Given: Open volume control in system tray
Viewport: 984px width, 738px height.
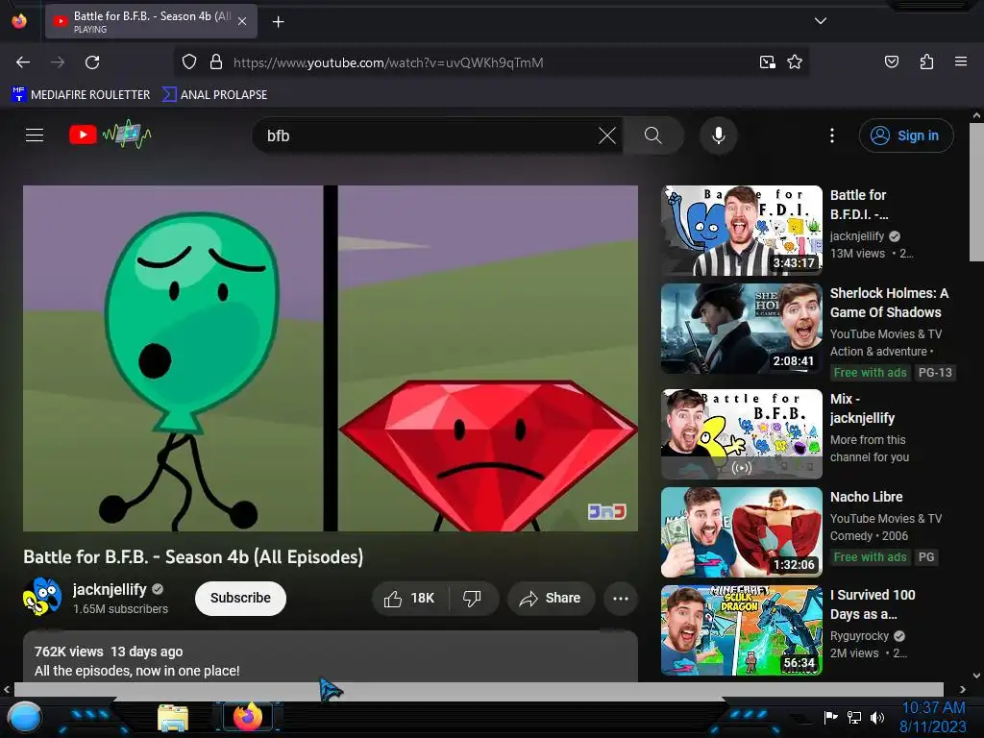Looking at the screenshot, I should pyautogui.click(x=877, y=717).
